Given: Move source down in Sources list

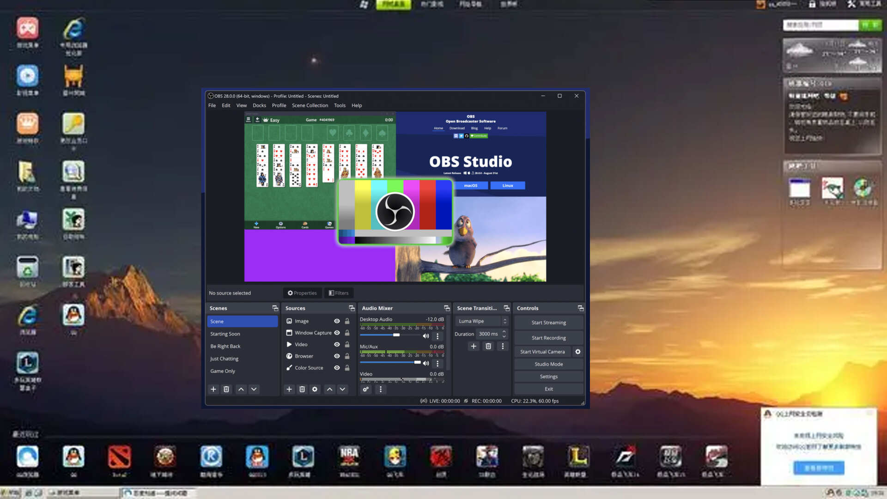Looking at the screenshot, I should click(x=342, y=389).
